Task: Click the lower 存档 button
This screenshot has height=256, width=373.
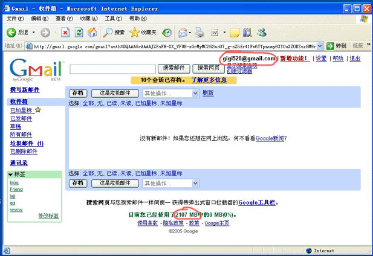Action: (x=78, y=183)
